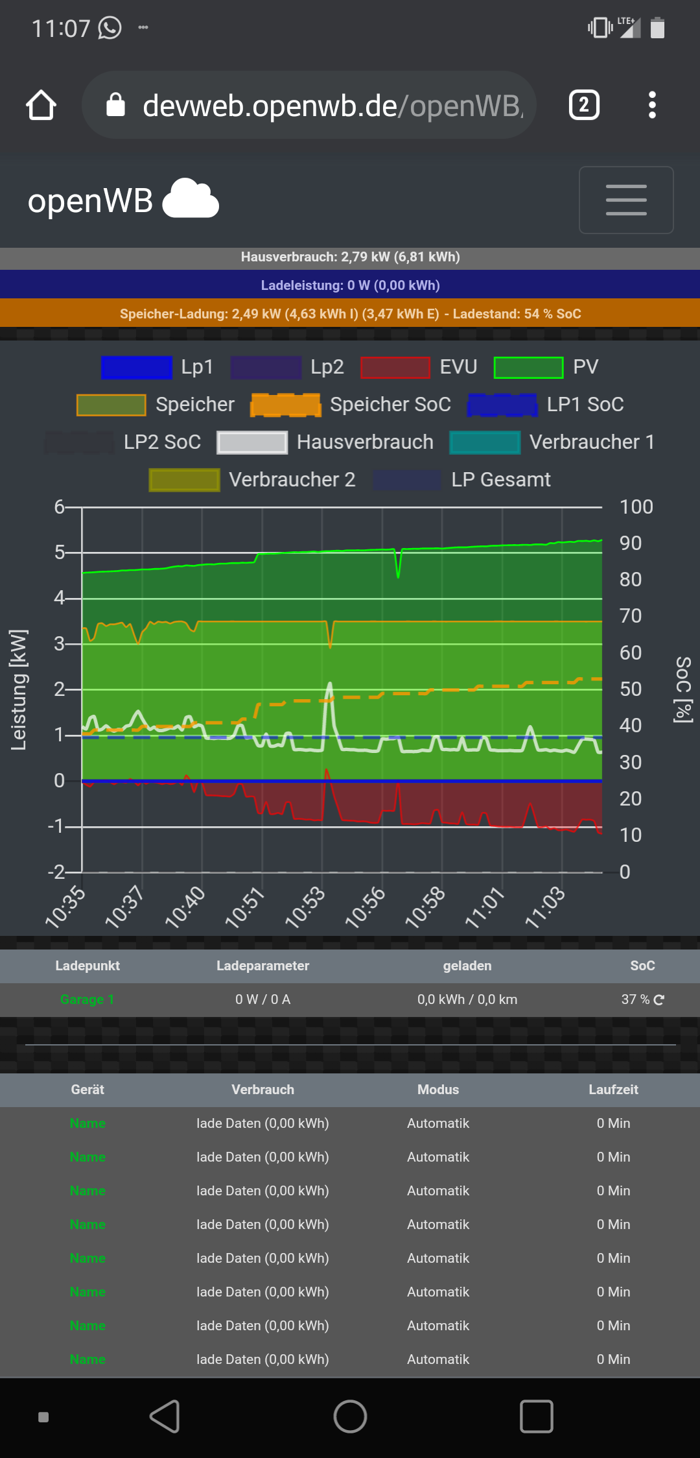Open the browser tab switcher
Image resolution: width=700 pixels, height=1458 pixels.
pyautogui.click(x=583, y=105)
